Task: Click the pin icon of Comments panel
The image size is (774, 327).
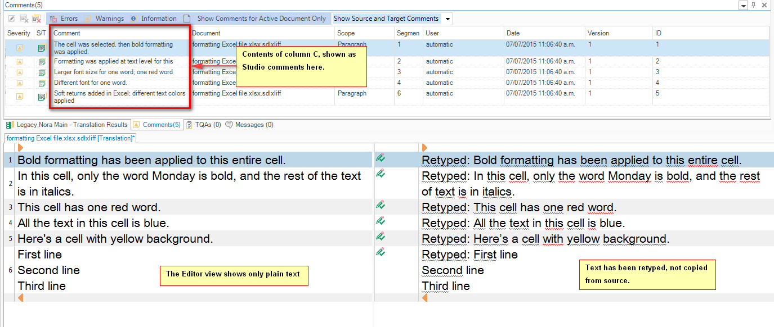Action: pos(754,5)
